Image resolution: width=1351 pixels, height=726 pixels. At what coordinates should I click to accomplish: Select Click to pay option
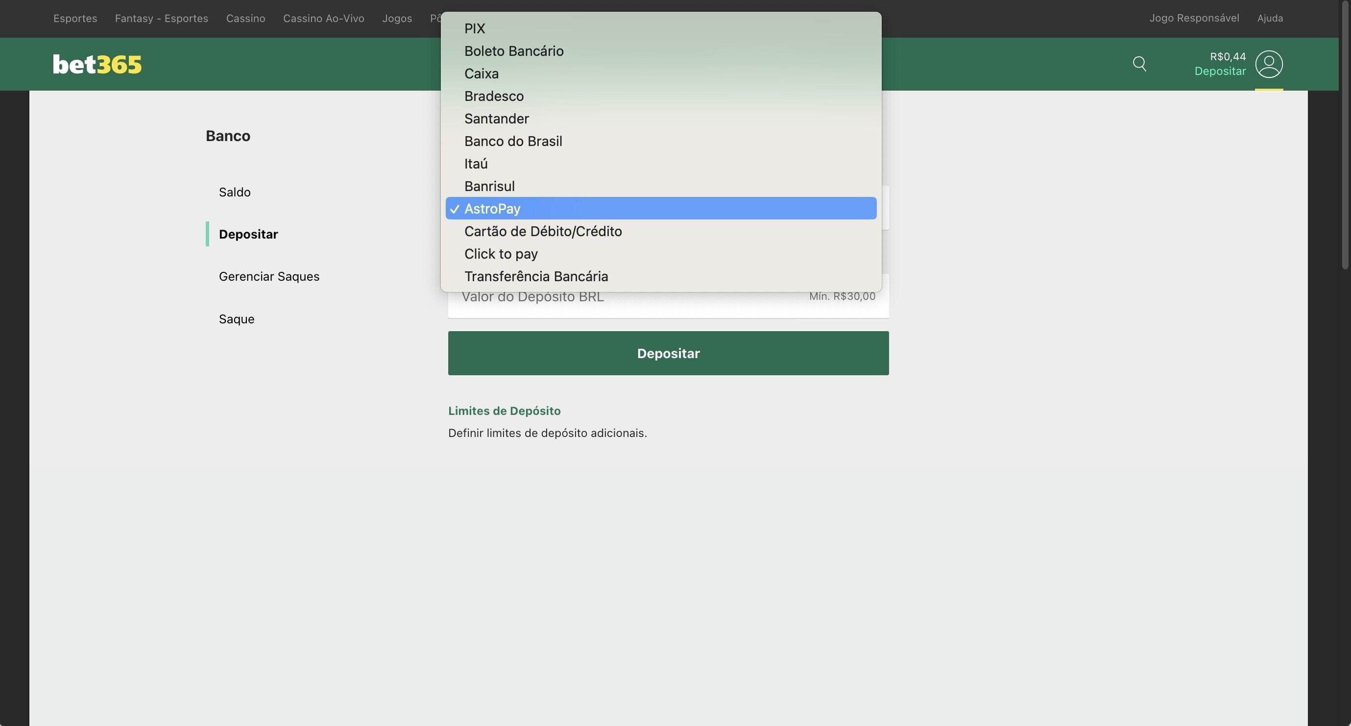tap(661, 254)
